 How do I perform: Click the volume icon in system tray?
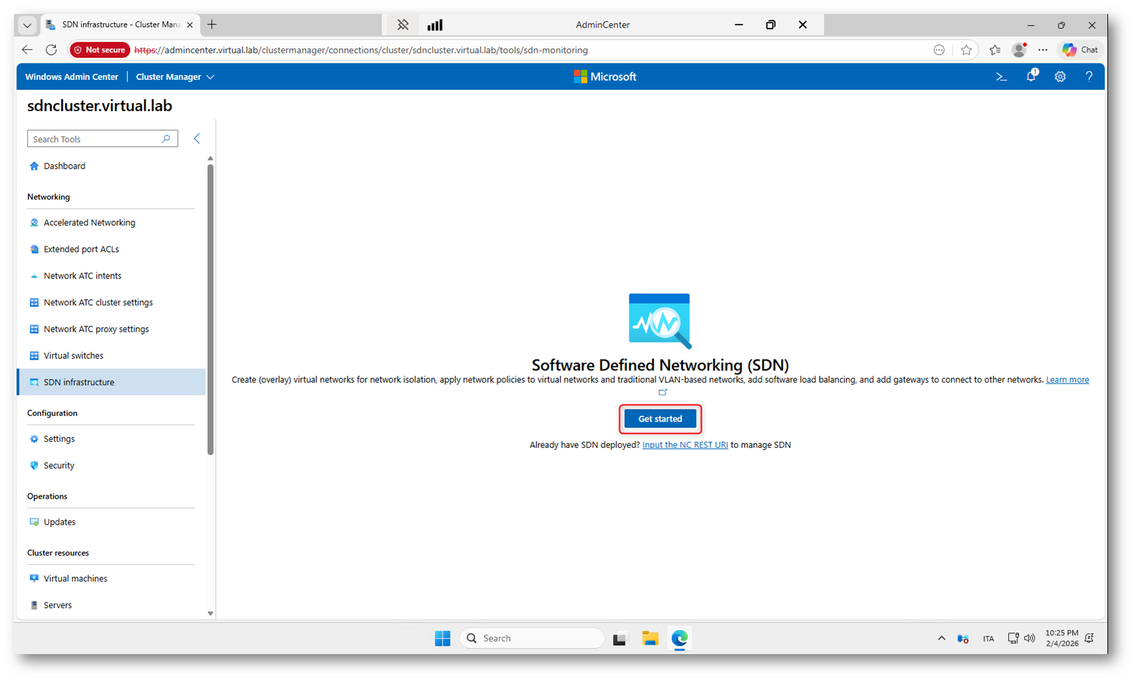pos(1030,638)
